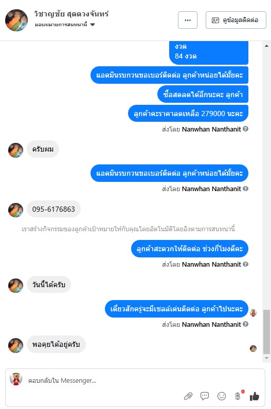Viewport: 271px width, 409px height.
Task: Open saved replies speech bubble icon
Action: click(205, 396)
